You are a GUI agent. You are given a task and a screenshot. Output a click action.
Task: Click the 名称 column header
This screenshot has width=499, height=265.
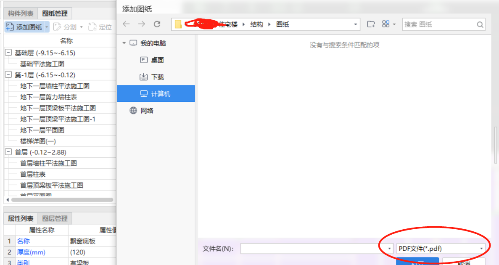click(66, 41)
